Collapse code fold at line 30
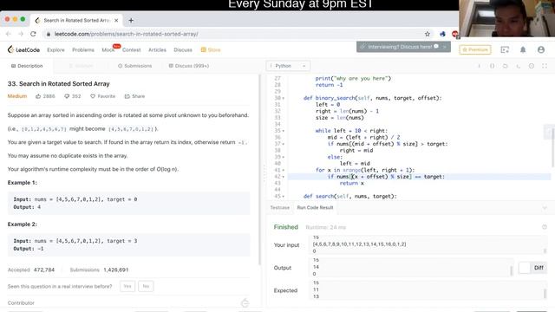Image resolution: width=555 pixels, height=312 pixels. 284,98
